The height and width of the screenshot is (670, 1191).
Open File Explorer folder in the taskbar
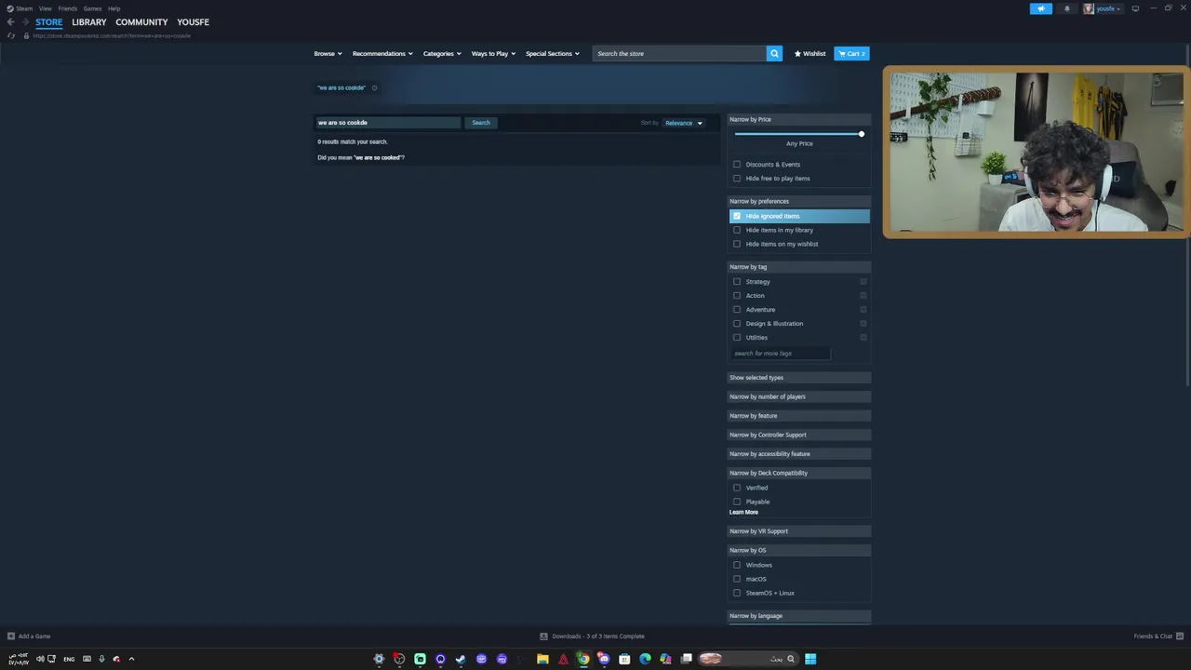tap(542, 659)
